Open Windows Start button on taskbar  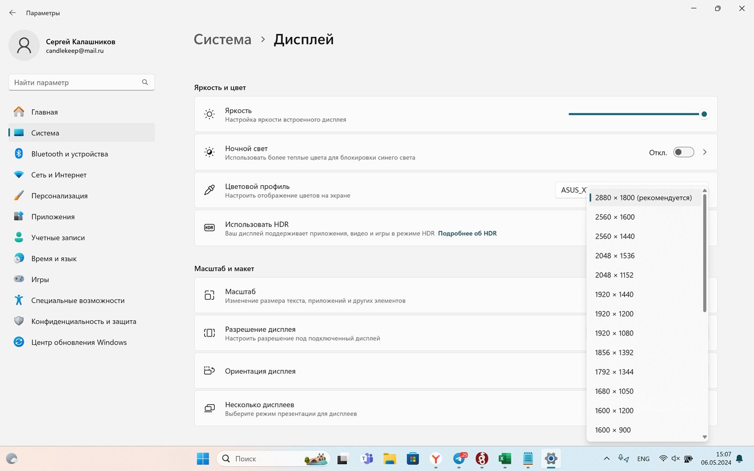point(203,459)
